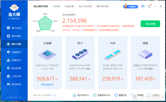Switch to the 光追评测 tab
Screen dimensions: 166x102
click(x=69, y=6)
